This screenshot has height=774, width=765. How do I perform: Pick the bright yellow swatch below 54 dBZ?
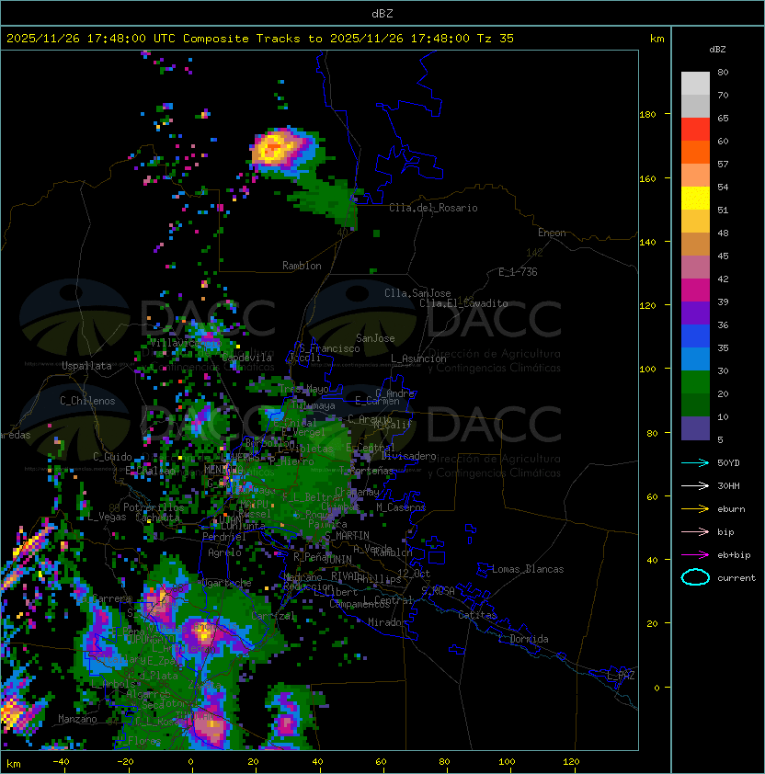click(x=695, y=199)
